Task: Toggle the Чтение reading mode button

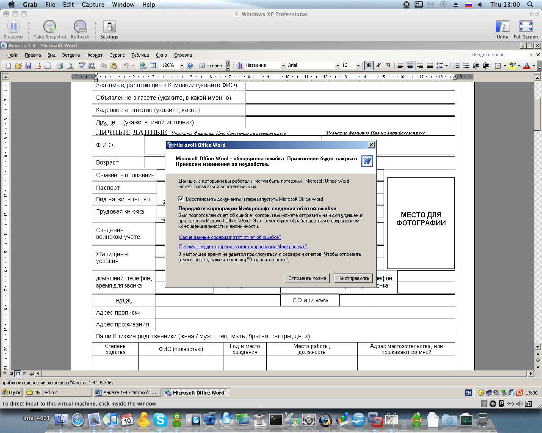Action: (x=211, y=66)
